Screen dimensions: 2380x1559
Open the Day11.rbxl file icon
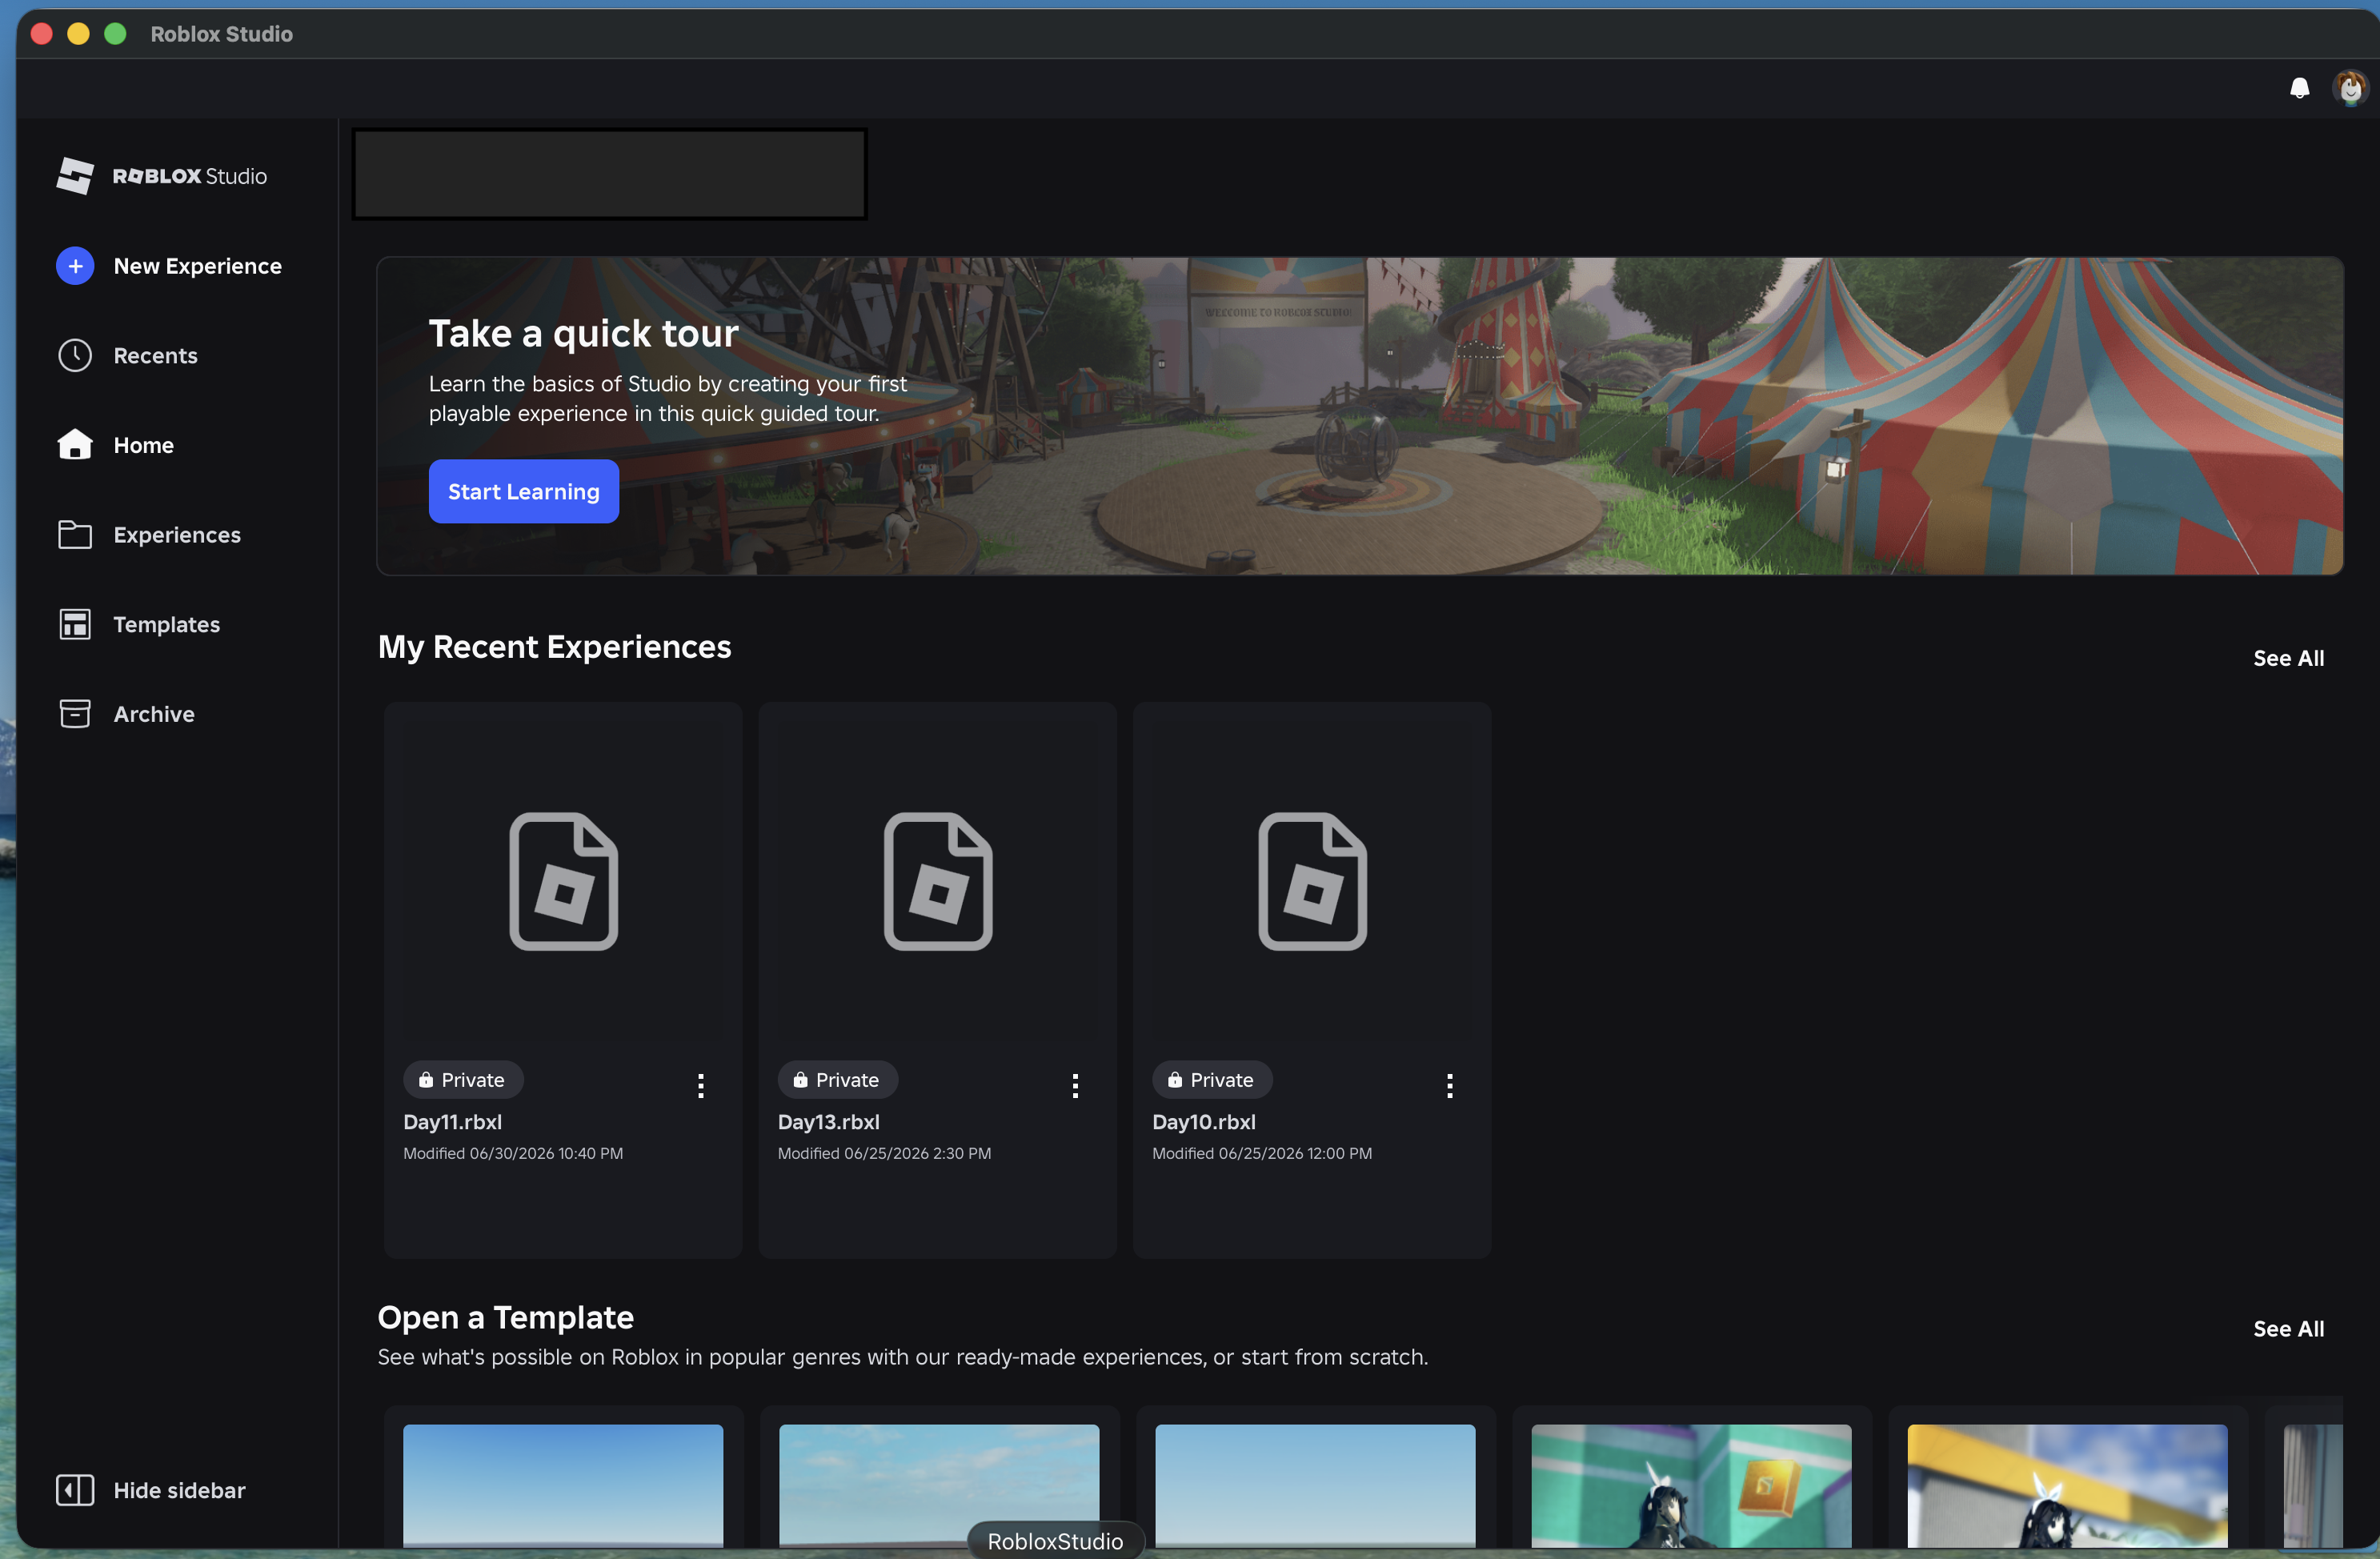564,881
